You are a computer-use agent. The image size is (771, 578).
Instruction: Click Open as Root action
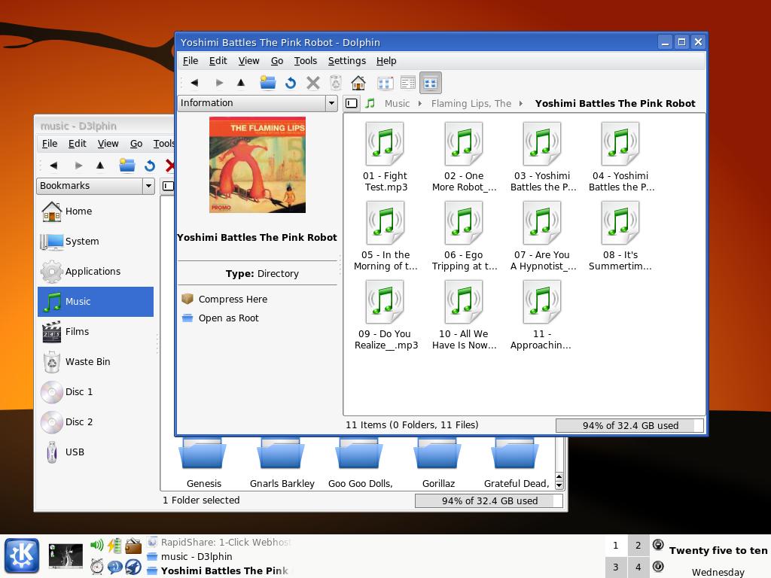(221, 318)
